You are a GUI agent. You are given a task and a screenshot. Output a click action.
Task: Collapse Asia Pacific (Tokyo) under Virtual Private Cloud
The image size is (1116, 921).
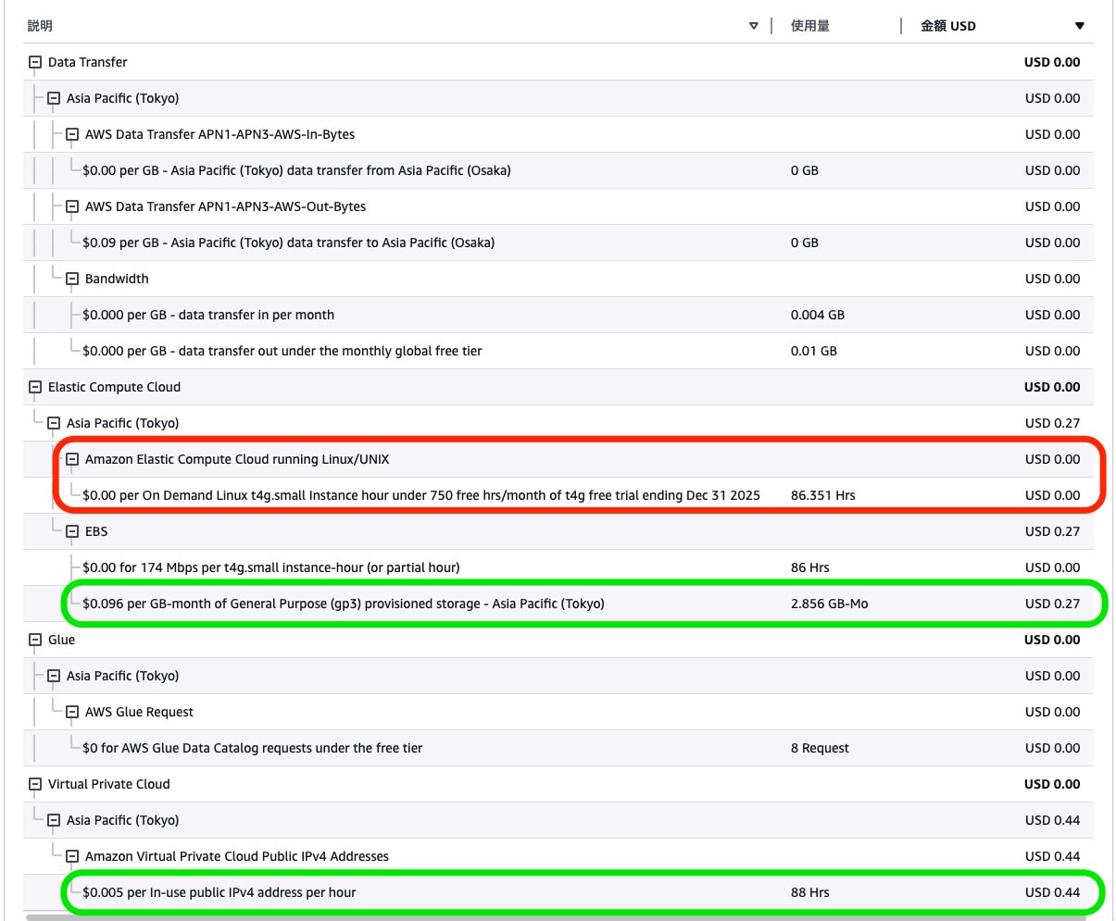point(54,820)
